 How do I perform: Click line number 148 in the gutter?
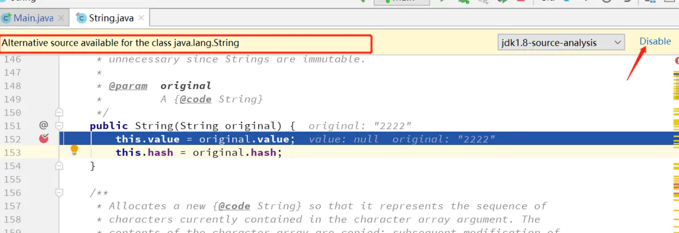[x=11, y=86]
